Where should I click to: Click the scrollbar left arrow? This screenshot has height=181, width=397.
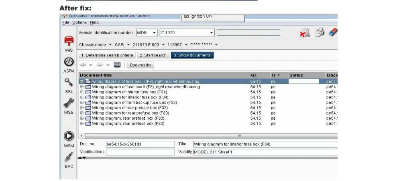pos(82,136)
